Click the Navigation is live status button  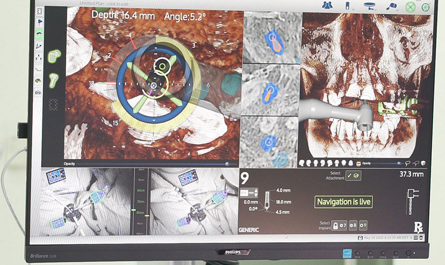point(343,202)
